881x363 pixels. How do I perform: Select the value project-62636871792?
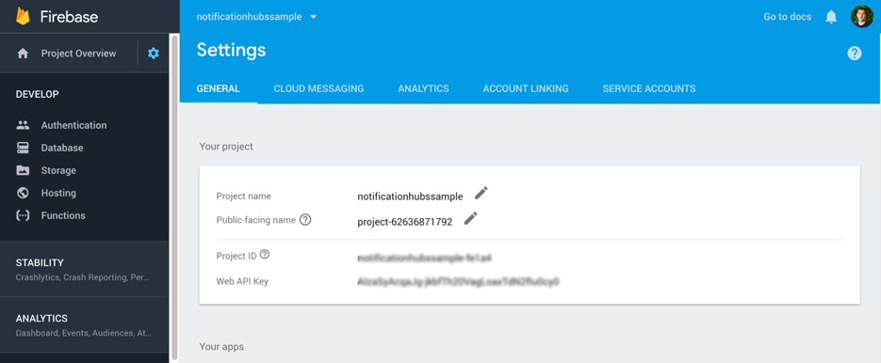tap(404, 222)
